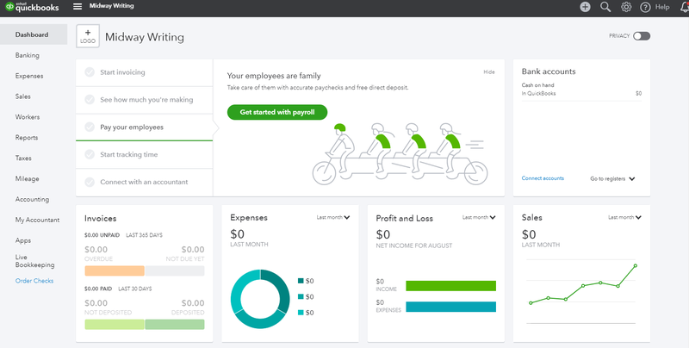The height and width of the screenshot is (348, 689).
Task: Open the Help question-mark icon
Action: tap(645, 7)
